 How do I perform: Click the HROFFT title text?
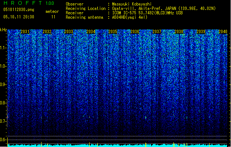[23, 3]
